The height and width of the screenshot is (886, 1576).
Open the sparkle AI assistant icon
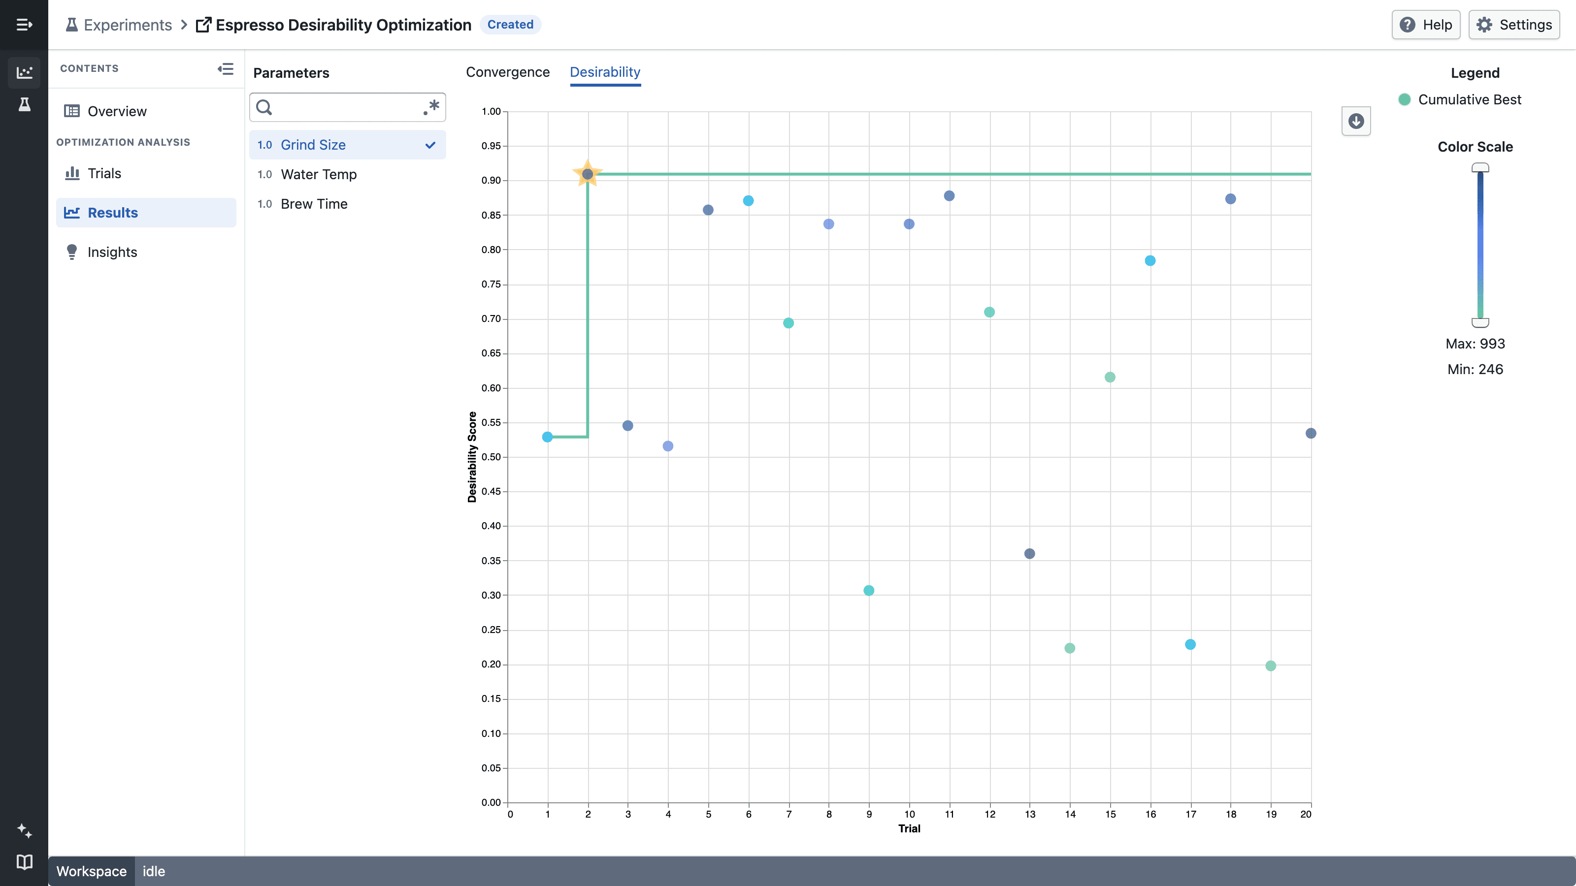tap(24, 830)
